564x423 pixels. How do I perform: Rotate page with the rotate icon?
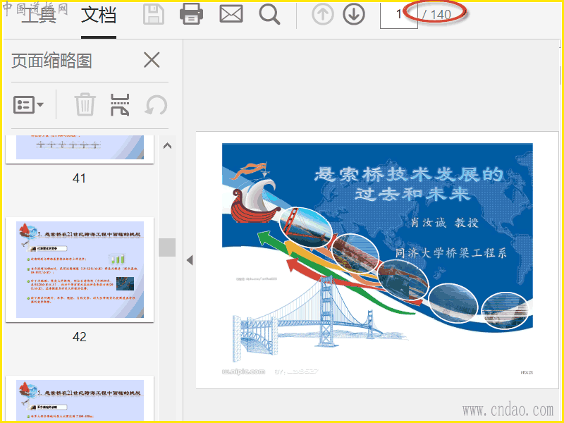[x=156, y=105]
